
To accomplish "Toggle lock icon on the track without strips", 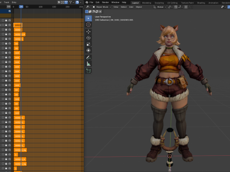I will 6,20.
